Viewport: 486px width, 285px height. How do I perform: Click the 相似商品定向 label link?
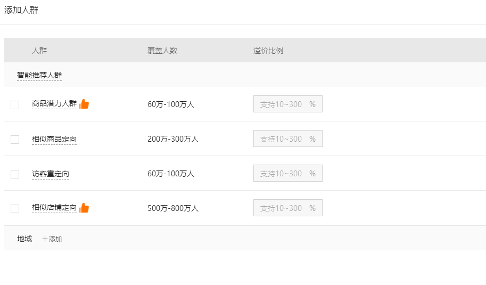coord(54,139)
